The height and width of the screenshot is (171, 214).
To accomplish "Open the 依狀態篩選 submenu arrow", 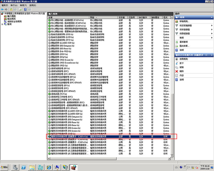I will [x=212, y=30].
